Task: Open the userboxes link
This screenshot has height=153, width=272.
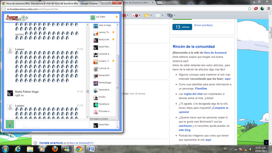Action: [185, 126]
